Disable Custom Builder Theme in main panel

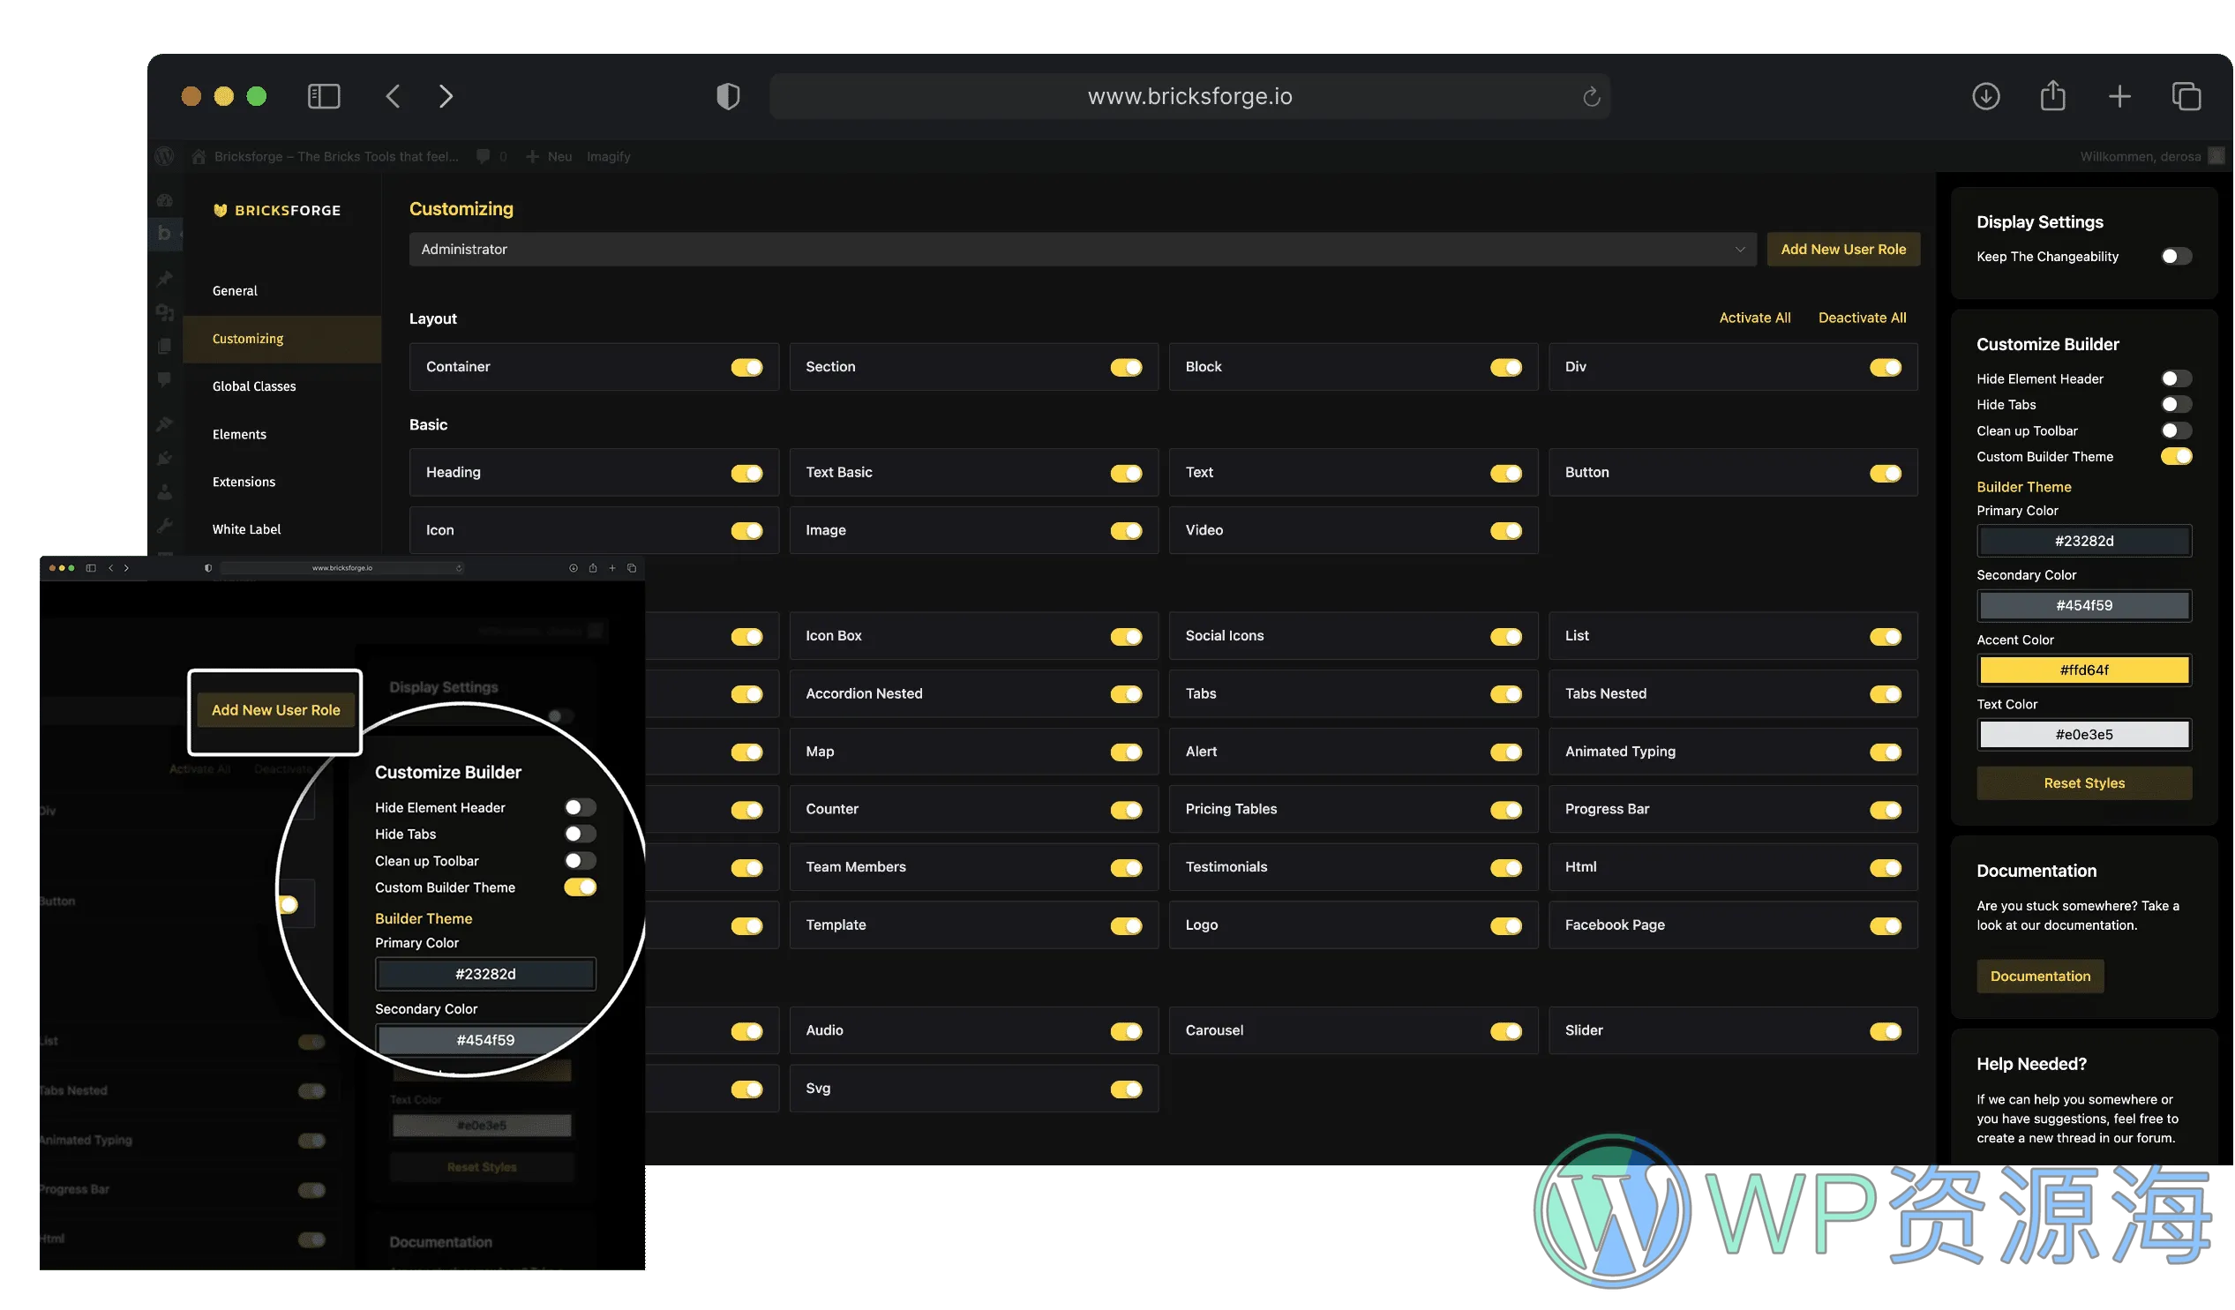click(2176, 457)
